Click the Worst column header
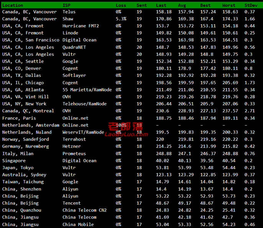Viewport: 263px width, 228px height. coord(229,5)
